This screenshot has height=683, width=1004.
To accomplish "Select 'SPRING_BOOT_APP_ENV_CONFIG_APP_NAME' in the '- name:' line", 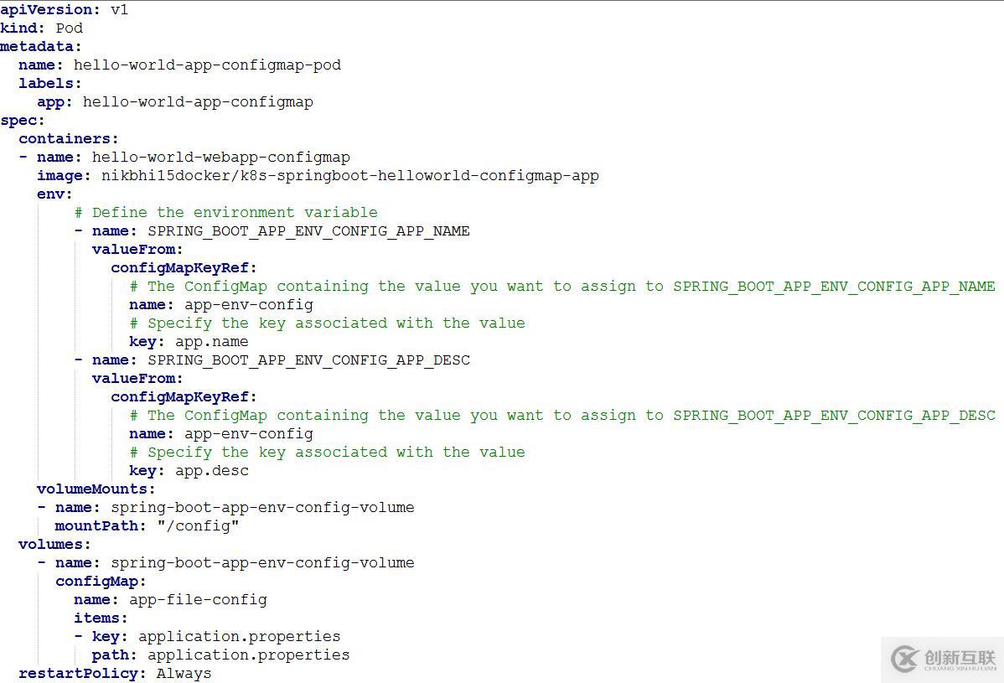I will (308, 231).
